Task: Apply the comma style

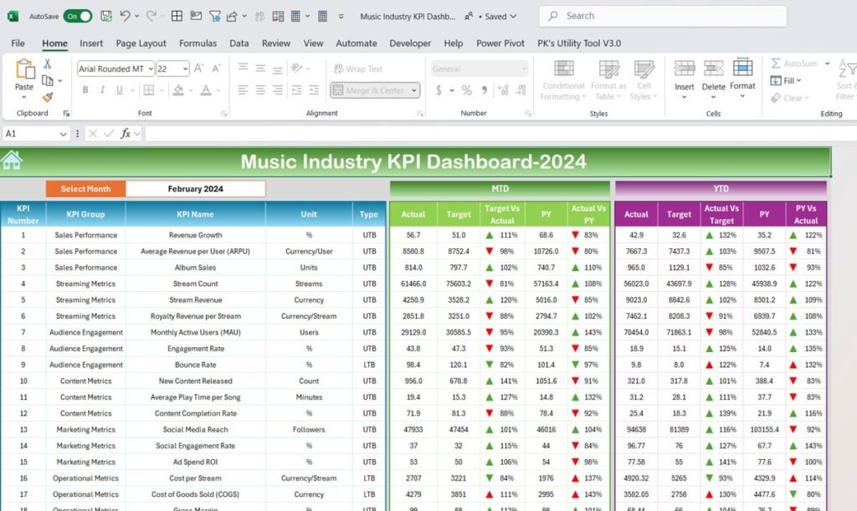Action: (485, 90)
